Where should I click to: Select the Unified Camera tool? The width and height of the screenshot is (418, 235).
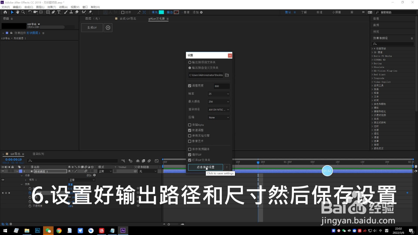click(36, 12)
